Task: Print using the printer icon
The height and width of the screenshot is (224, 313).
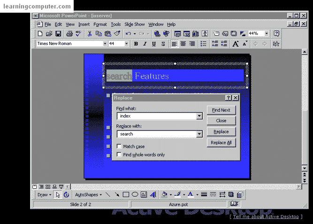Action: (x=69, y=33)
